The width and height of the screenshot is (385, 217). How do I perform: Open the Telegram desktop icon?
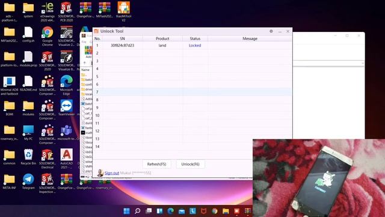(28, 181)
